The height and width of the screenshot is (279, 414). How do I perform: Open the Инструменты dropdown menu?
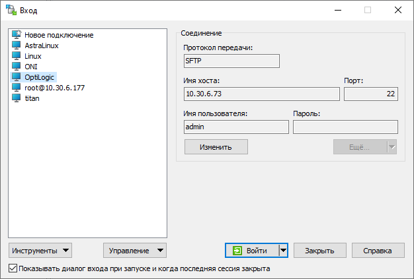pyautogui.click(x=40, y=251)
